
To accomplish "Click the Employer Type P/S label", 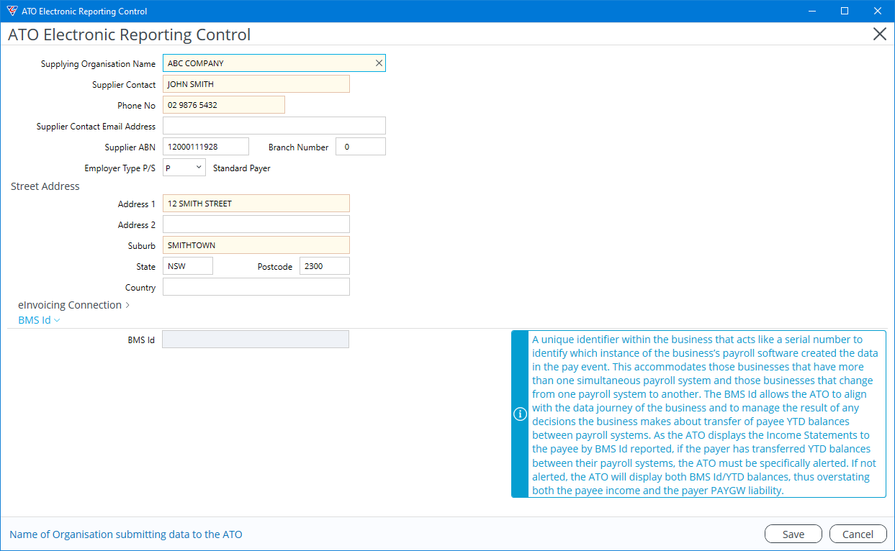I will click(x=120, y=168).
